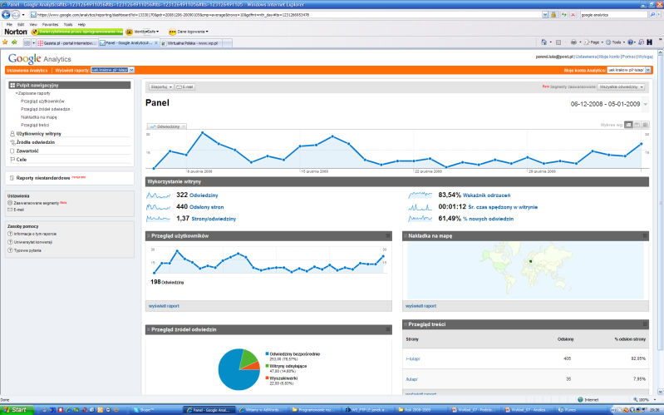Click the Feeds icon in command bar

coord(558,42)
